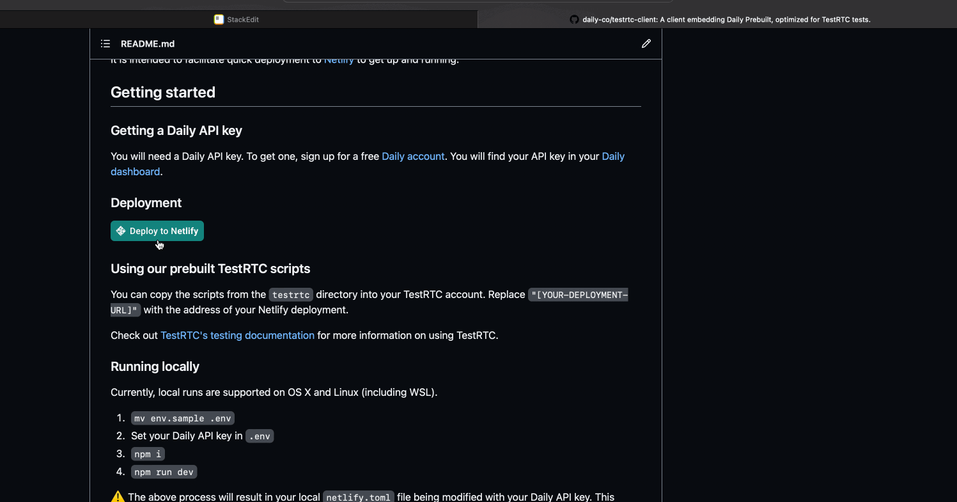
Task: Click the Getting started heading
Action: tap(163, 92)
